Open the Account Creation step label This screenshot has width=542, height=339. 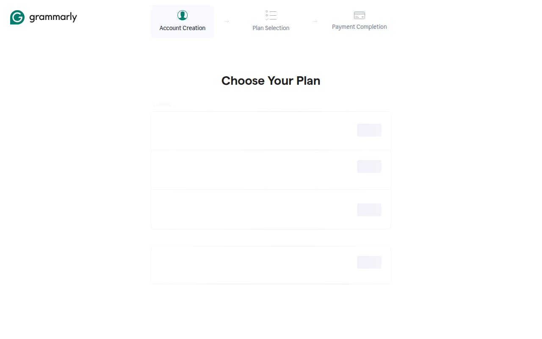[183, 28]
